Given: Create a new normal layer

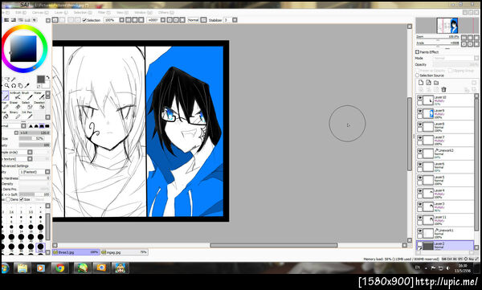Looking at the screenshot, I should (421, 83).
